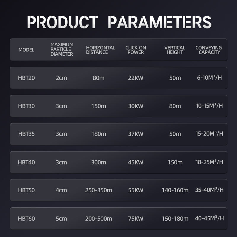Select the VERTICAL HEIGHT column header
This screenshot has width=237, height=237.
(175, 50)
